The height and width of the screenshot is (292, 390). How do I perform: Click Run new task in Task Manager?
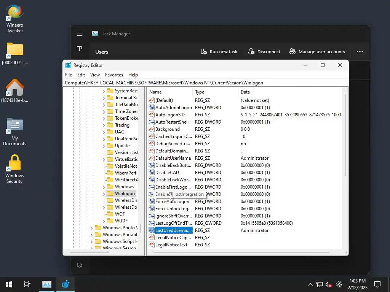pyautogui.click(x=219, y=52)
